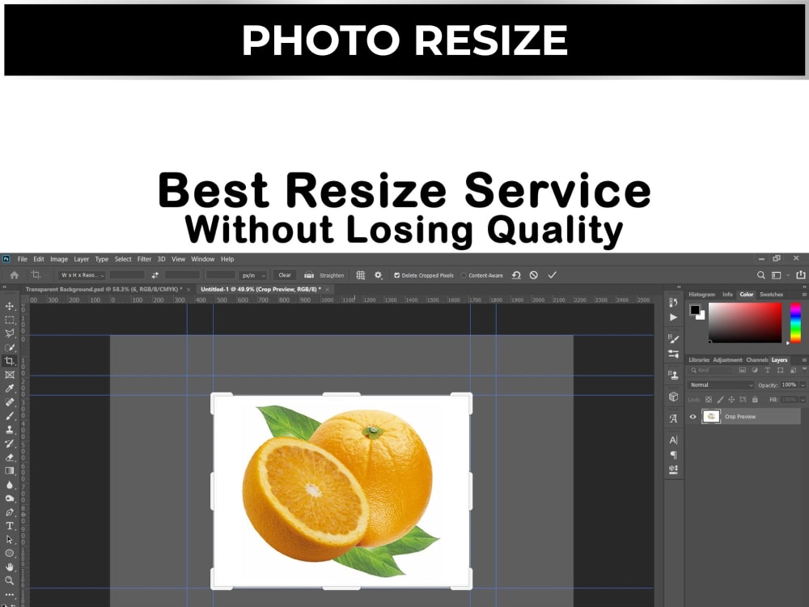
Task: Open the Image menu
Action: pyautogui.click(x=59, y=259)
